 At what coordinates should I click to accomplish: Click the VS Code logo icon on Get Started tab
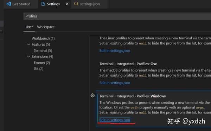click(8, 4)
